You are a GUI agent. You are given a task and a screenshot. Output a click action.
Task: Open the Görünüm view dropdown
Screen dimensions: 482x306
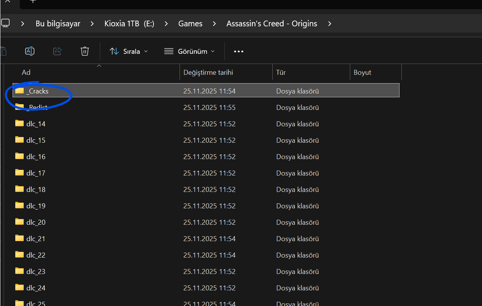189,51
